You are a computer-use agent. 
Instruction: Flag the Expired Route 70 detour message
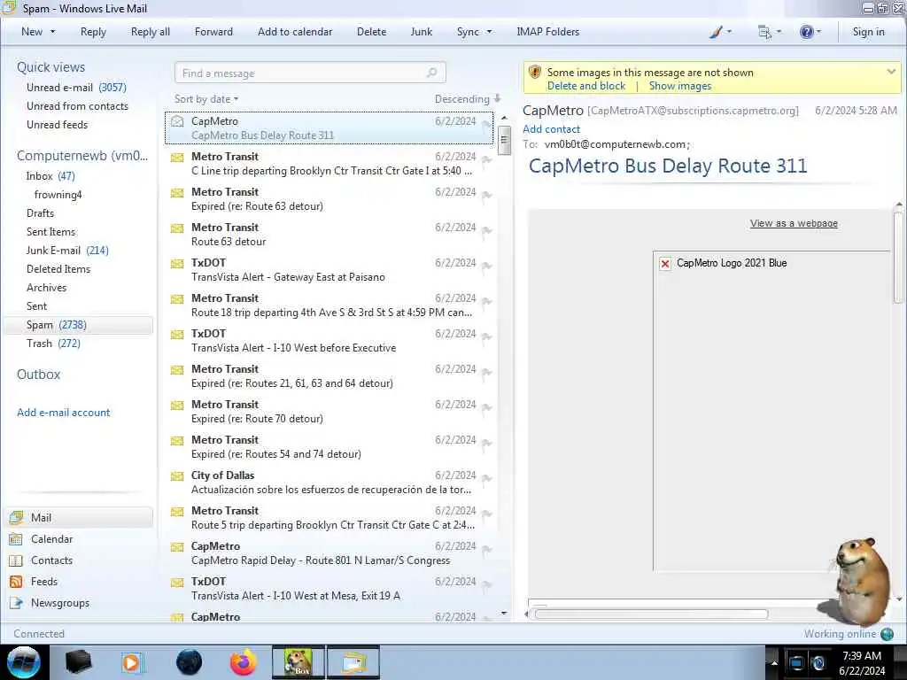(x=486, y=408)
